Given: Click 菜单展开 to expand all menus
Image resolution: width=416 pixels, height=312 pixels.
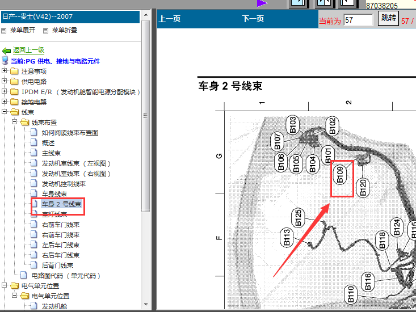Looking at the screenshot, I should pyautogui.click(x=23, y=30).
